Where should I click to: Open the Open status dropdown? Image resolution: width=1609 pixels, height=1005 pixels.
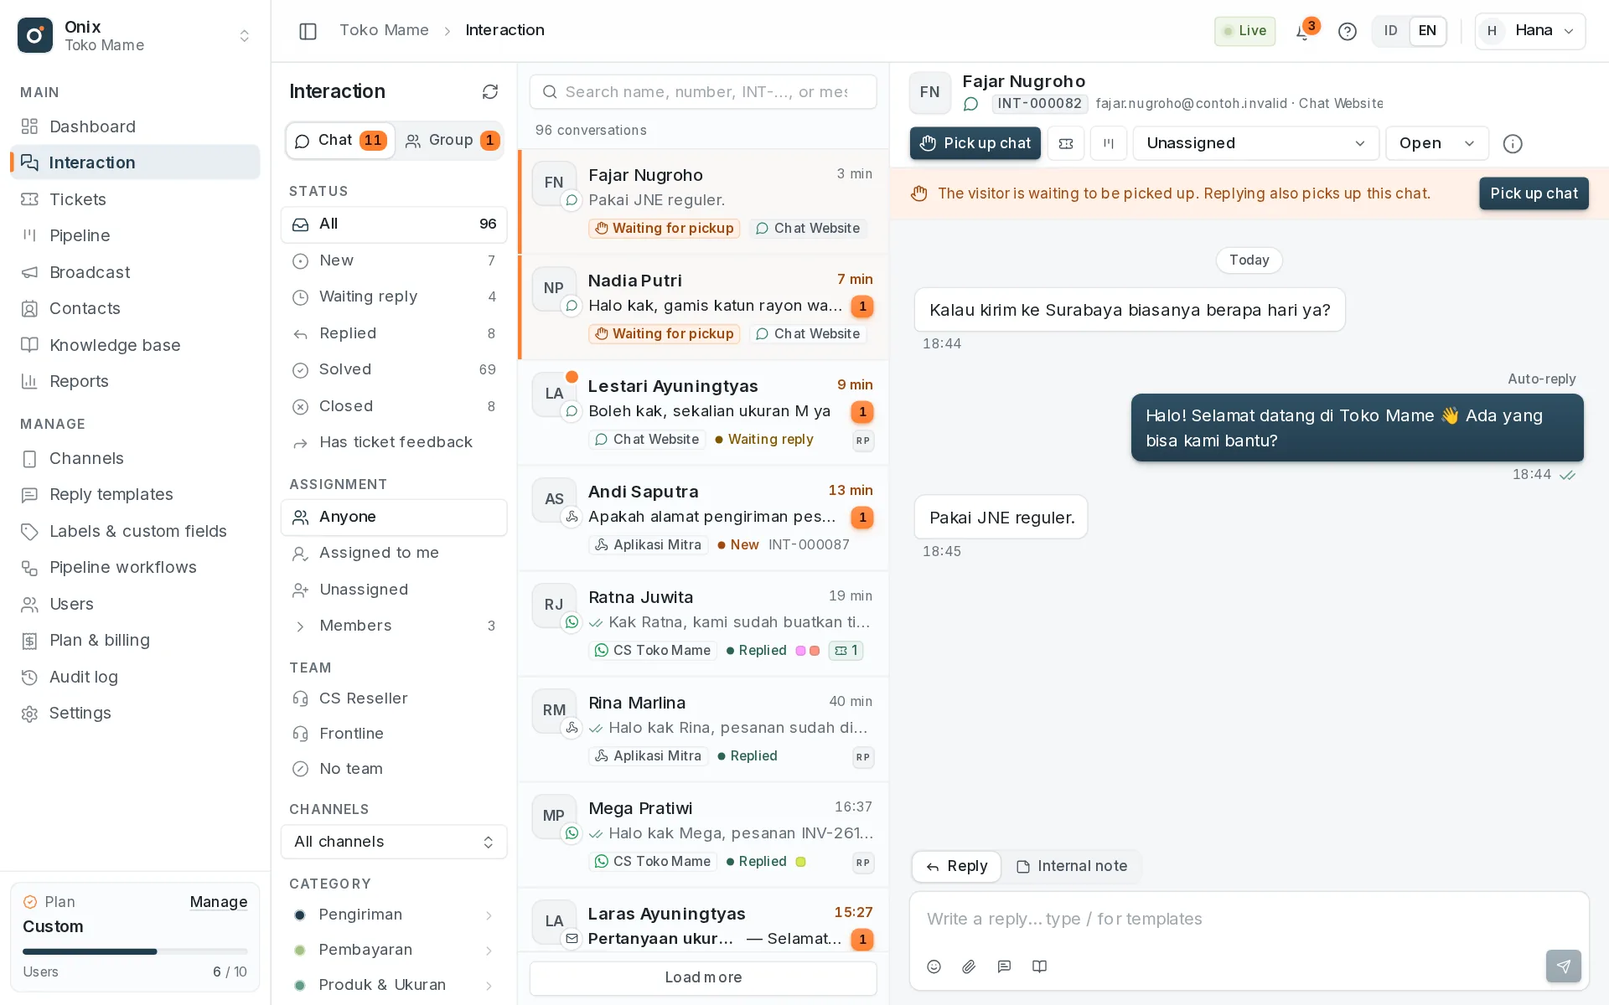(x=1436, y=143)
